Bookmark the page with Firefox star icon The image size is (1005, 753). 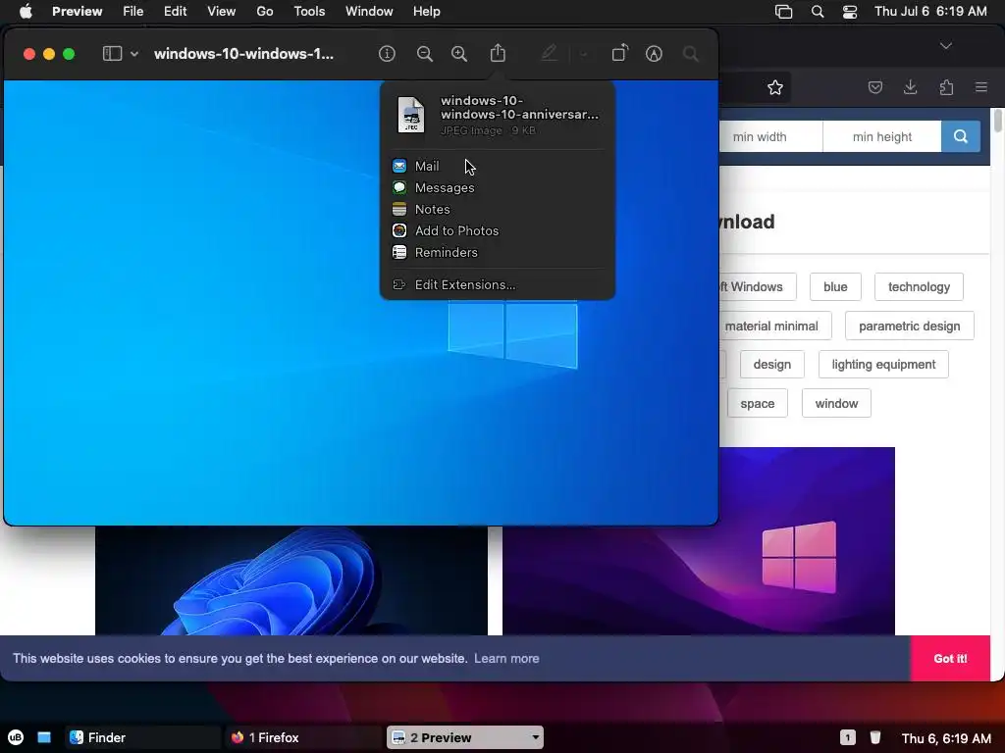[775, 87]
